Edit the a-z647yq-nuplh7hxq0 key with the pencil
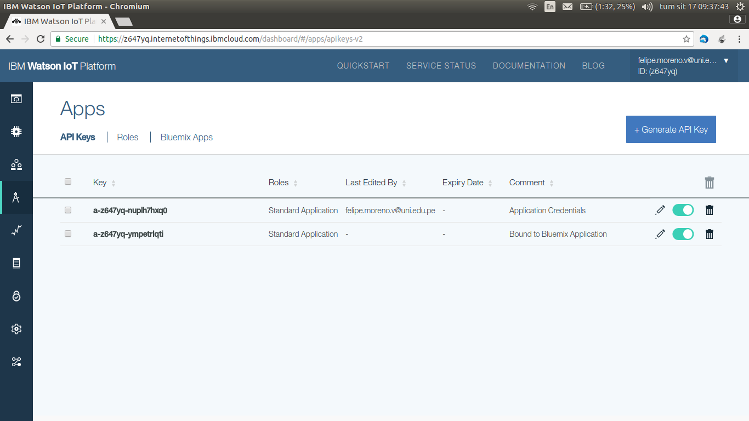Screen dimensions: 749x421 tap(660, 210)
